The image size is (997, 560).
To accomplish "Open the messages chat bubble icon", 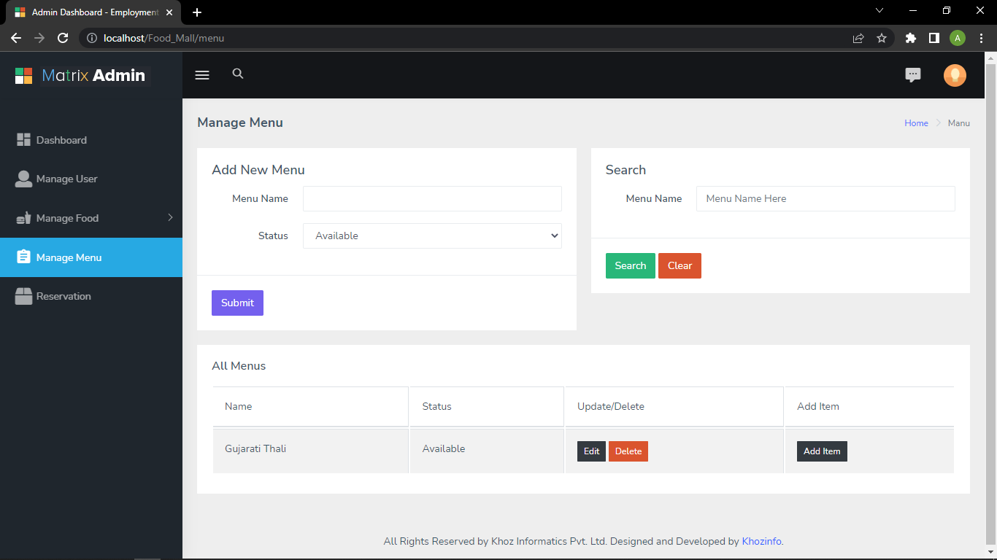I will (x=912, y=75).
